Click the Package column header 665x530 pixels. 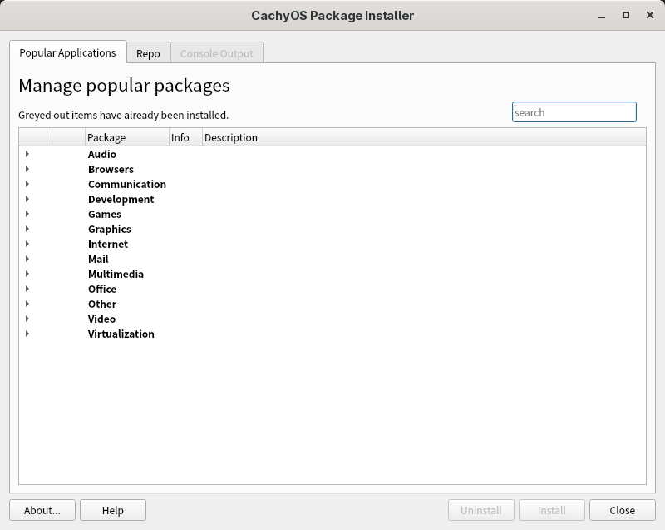[x=126, y=137]
